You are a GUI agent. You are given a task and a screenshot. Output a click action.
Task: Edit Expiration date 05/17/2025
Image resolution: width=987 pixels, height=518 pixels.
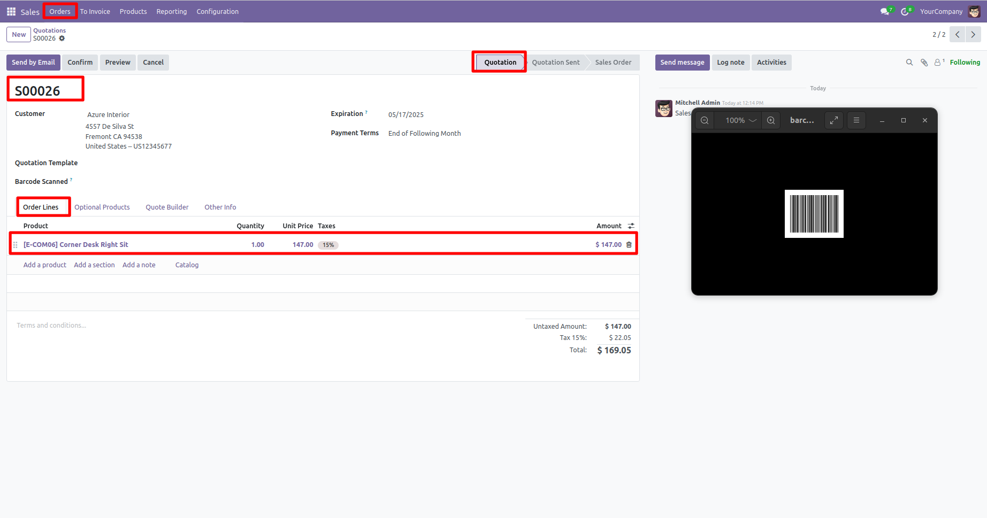point(406,115)
